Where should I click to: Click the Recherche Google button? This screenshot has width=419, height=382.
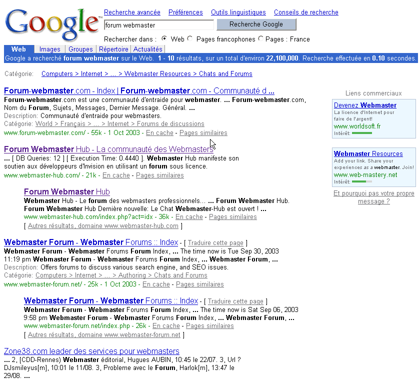click(256, 24)
